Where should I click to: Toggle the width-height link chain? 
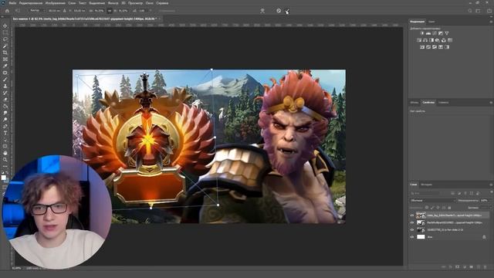coord(110,11)
